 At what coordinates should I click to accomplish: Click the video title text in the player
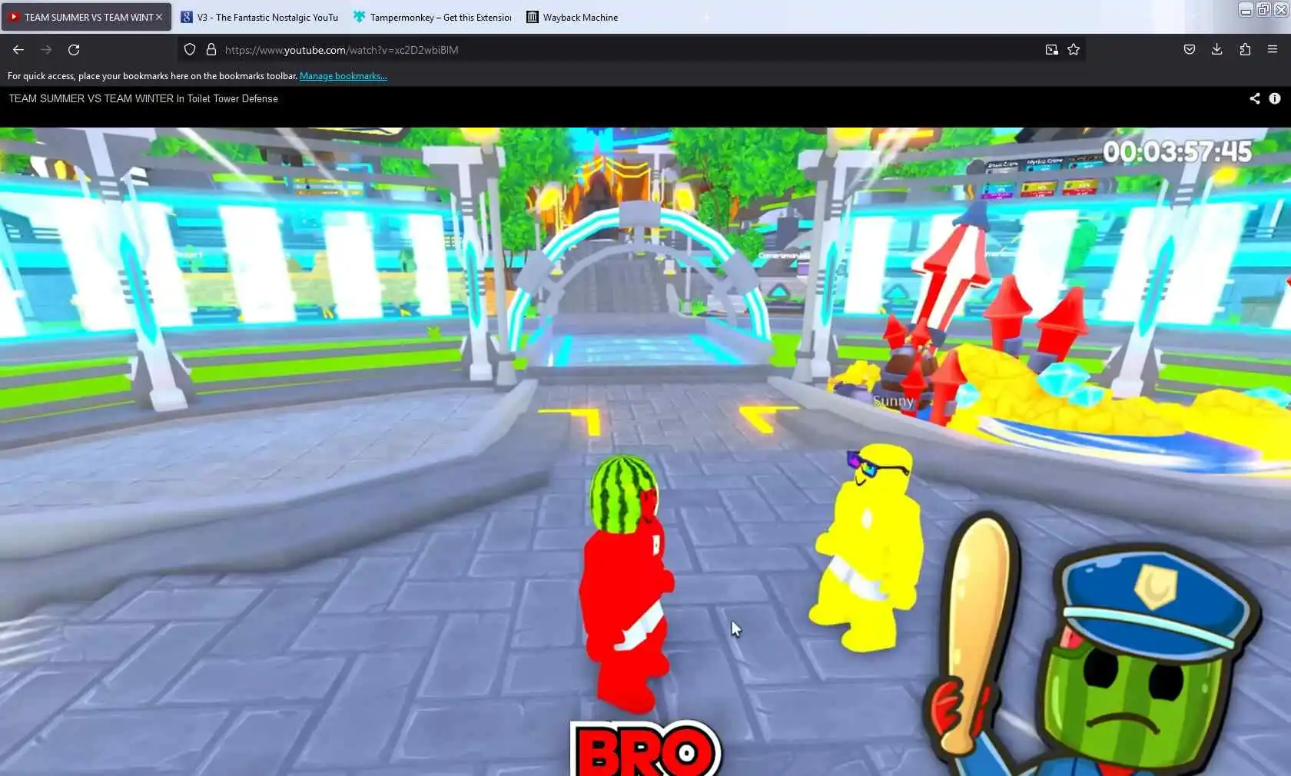(x=144, y=98)
